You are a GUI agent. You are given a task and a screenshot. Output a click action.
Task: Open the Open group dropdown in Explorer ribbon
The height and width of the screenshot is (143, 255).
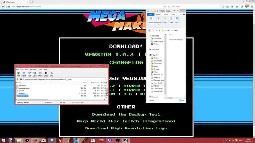[x=171, y=21]
